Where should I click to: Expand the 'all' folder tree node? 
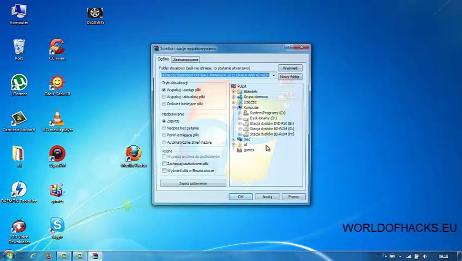pyautogui.click(x=234, y=145)
